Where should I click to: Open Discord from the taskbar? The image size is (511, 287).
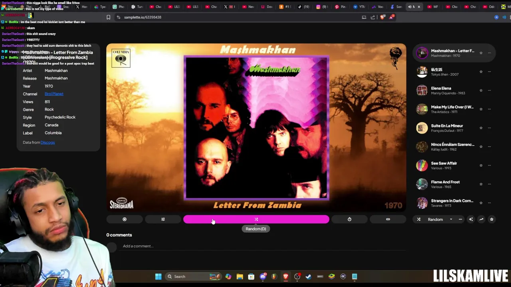[263, 276]
